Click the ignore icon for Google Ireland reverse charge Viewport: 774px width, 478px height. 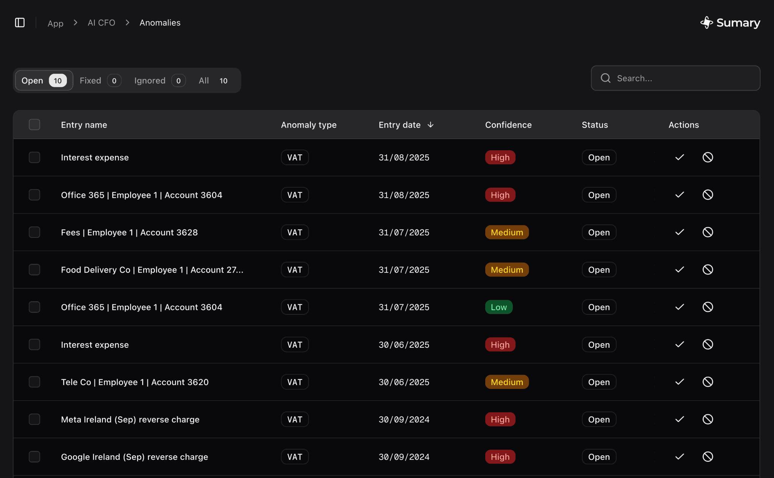pos(708,456)
